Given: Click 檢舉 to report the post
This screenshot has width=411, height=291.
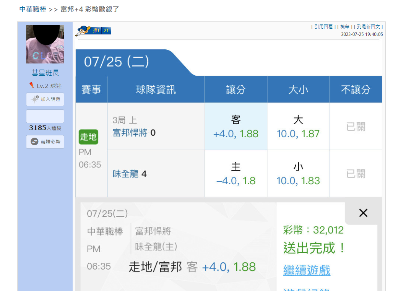Looking at the screenshot, I should point(345,27).
